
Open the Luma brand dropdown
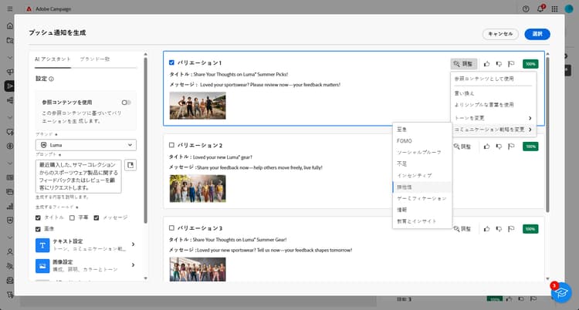pyautogui.click(x=86, y=145)
